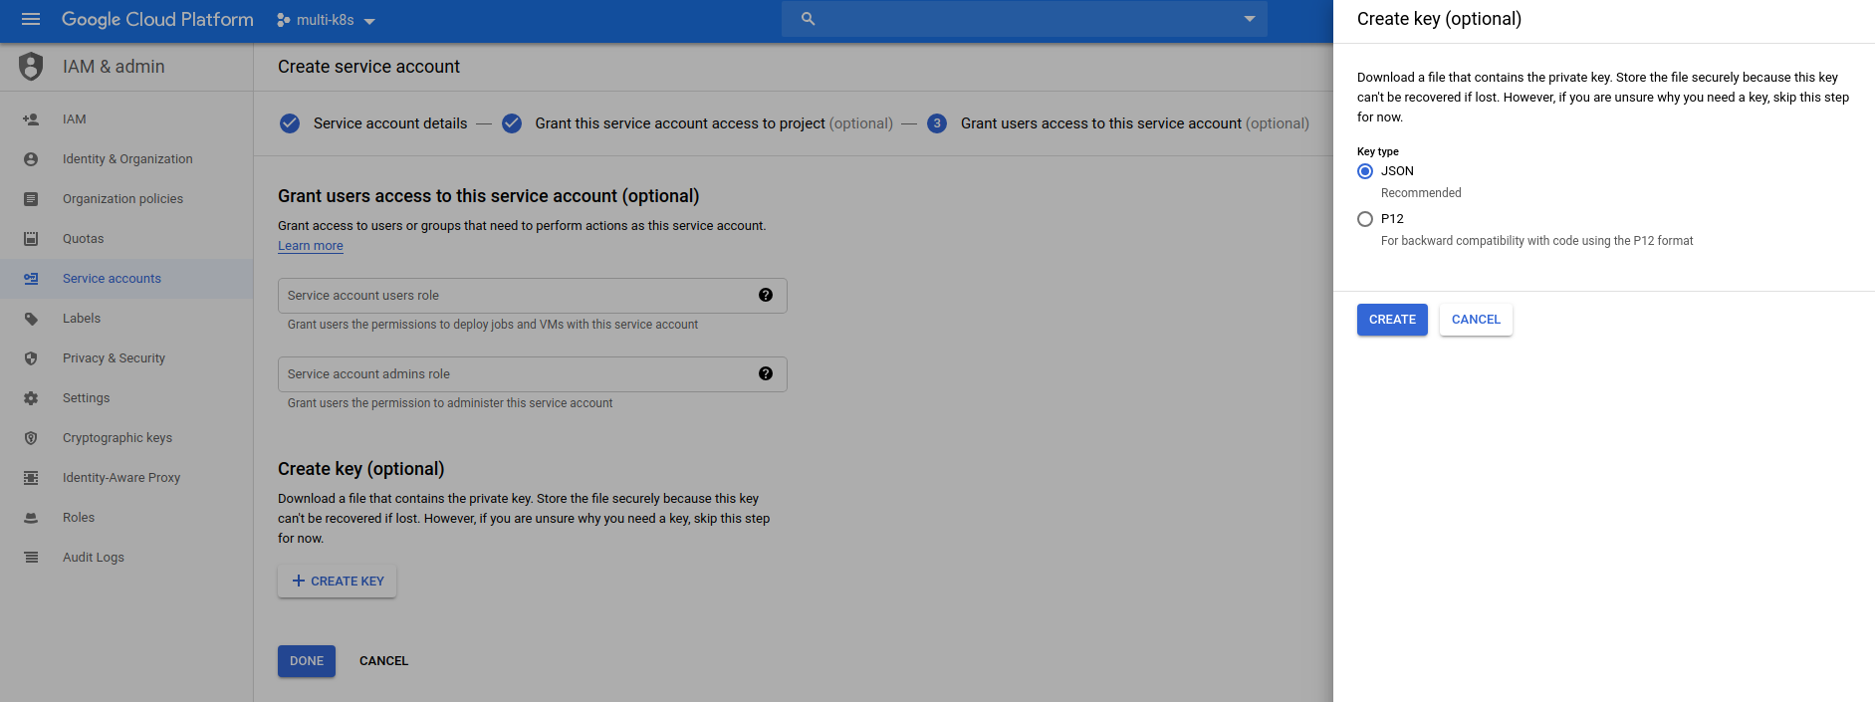Click the Grant service account access to project step
The height and width of the screenshot is (702, 1875).
[x=714, y=123]
